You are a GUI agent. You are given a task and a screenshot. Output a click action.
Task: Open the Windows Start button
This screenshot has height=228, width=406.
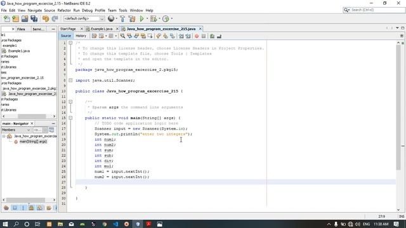click(5, 224)
